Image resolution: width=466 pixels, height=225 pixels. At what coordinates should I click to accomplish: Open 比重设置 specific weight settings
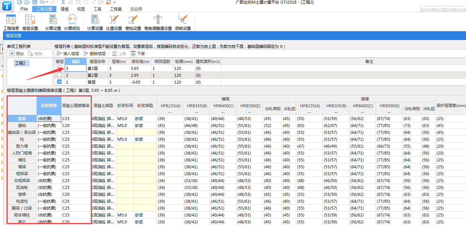(x=114, y=22)
